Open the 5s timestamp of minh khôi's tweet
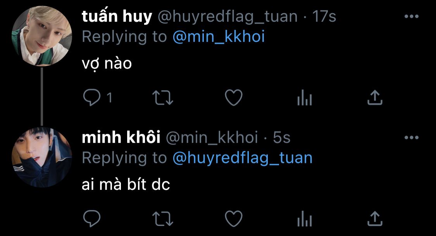Image resolution: width=436 pixels, height=236 pixels. point(282,138)
